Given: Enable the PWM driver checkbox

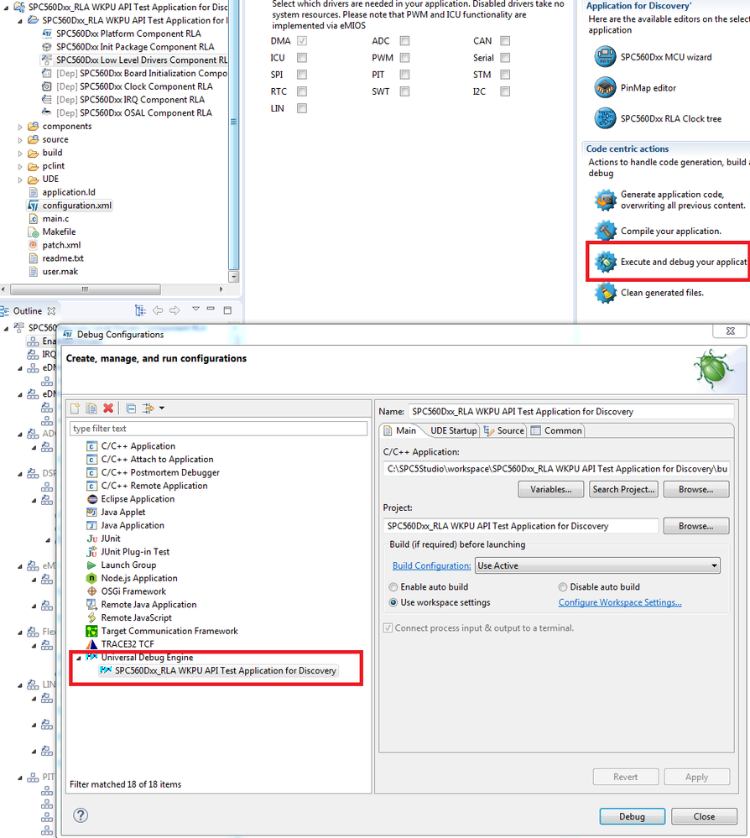Looking at the screenshot, I should [404, 58].
